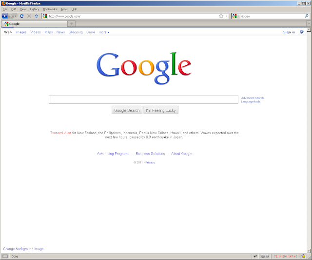The image size is (312, 260).
Task: Open Google News link
Action: point(60,32)
